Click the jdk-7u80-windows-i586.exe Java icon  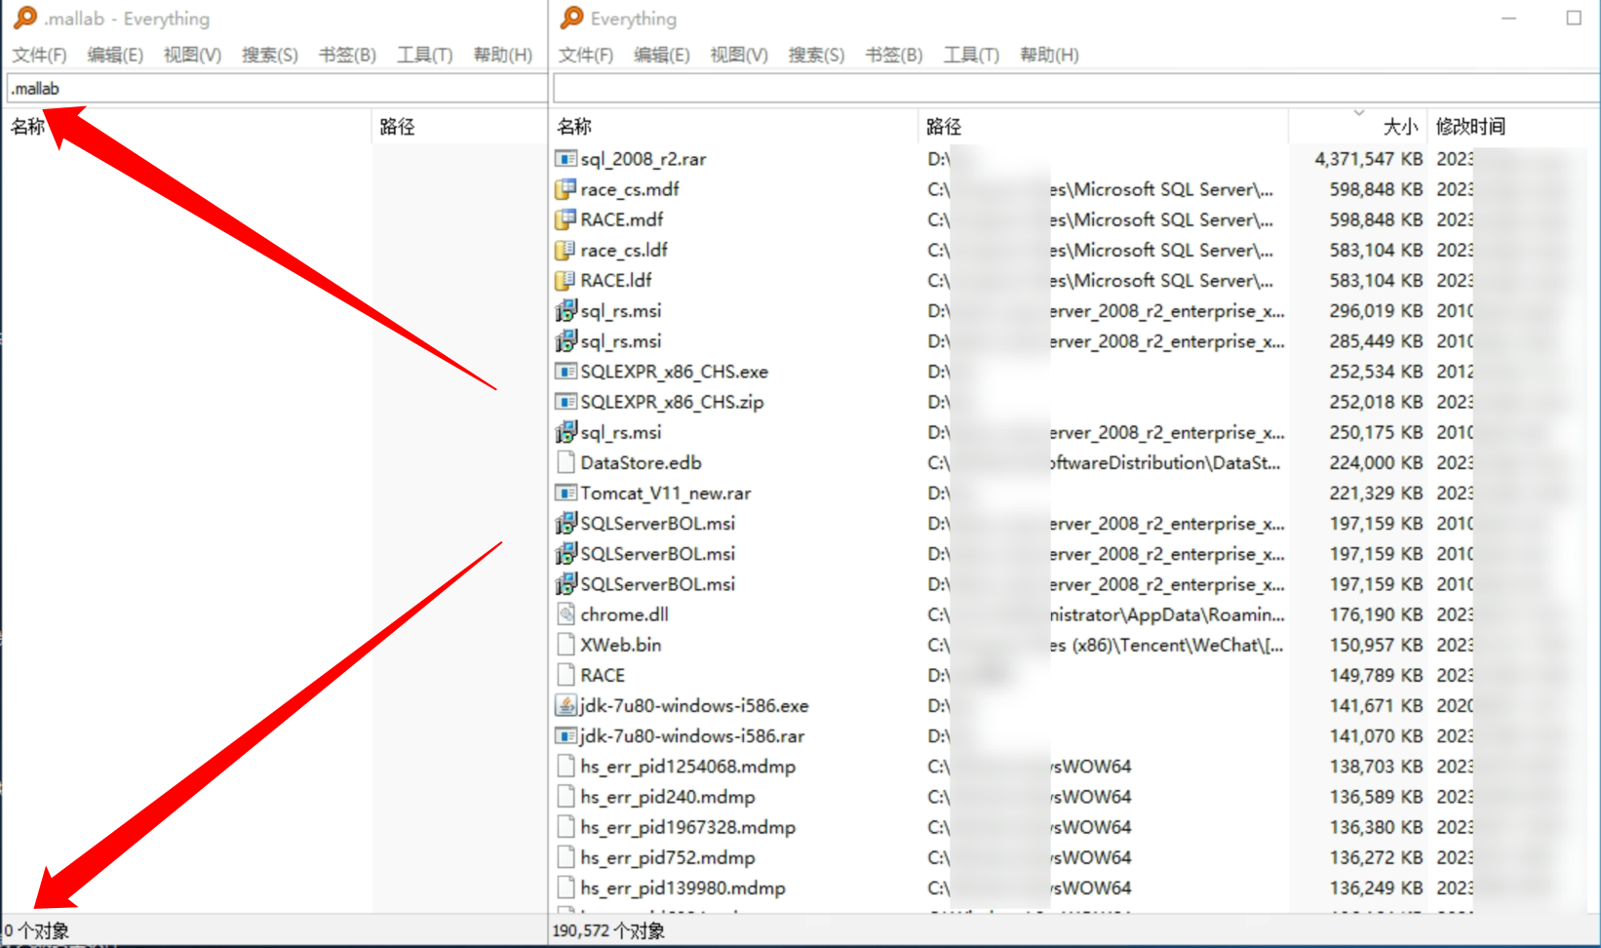(x=566, y=705)
